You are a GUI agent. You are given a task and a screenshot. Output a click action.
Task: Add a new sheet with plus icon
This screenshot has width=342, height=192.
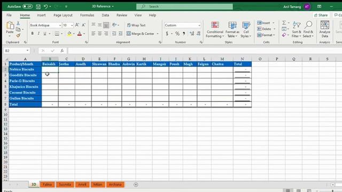coord(136,185)
